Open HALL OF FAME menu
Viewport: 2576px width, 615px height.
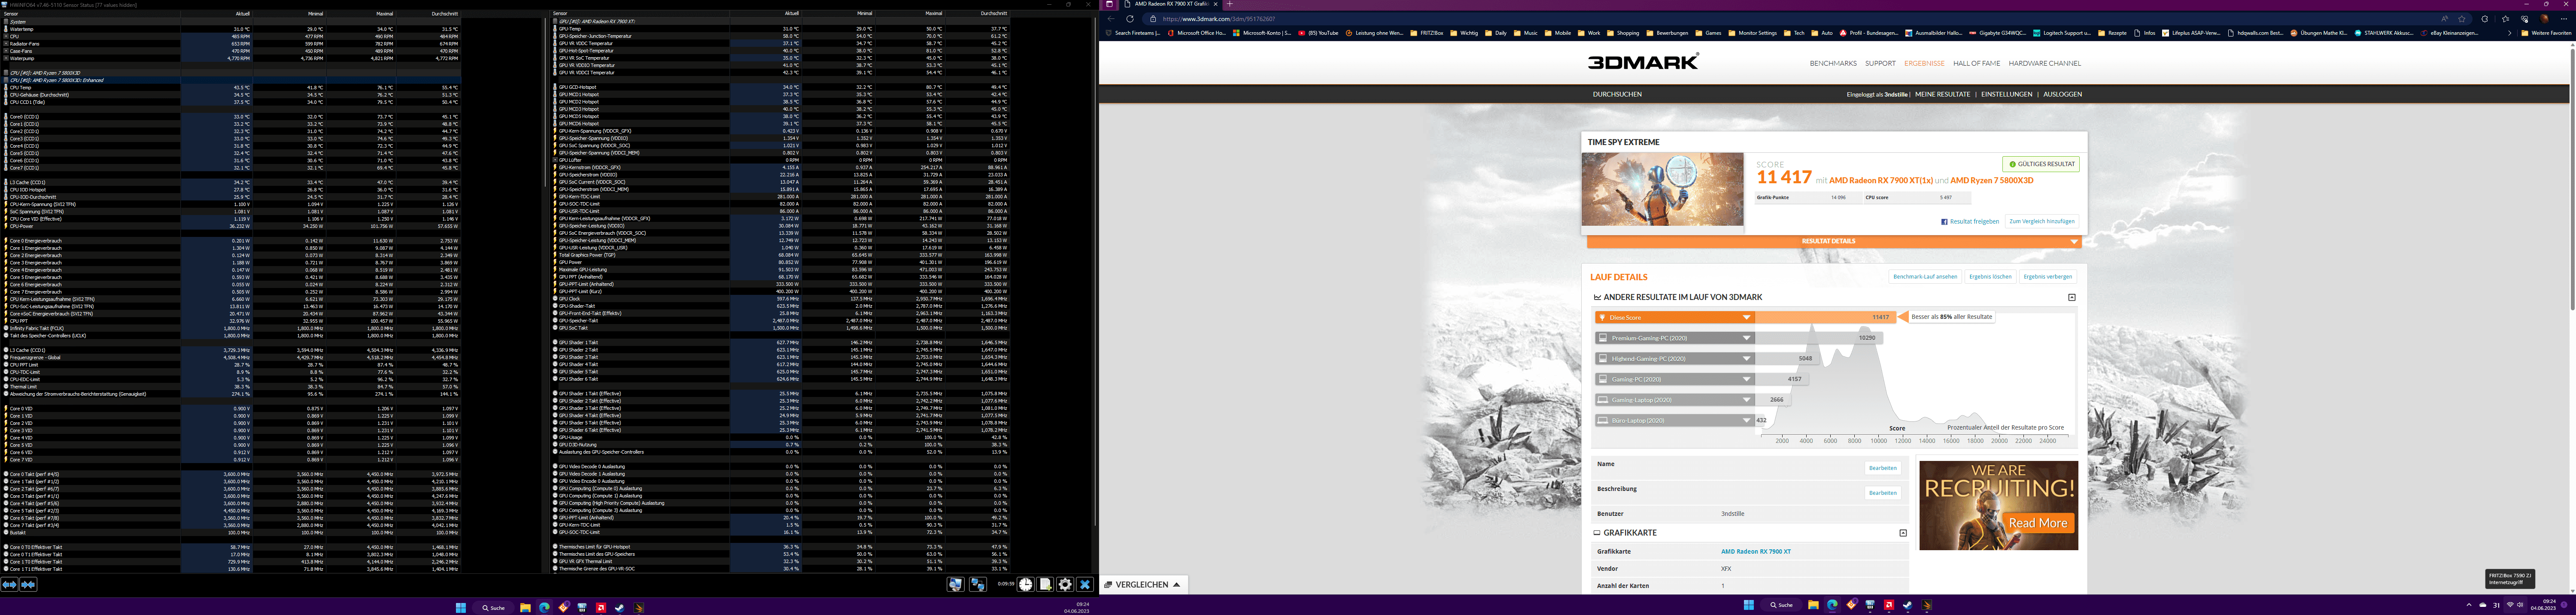coord(1977,63)
